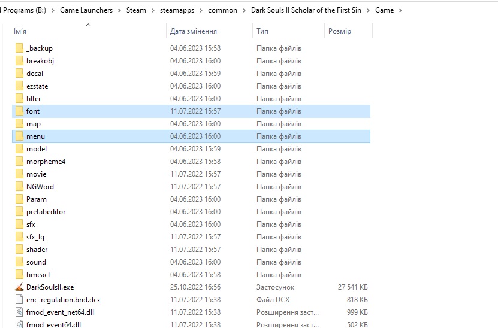
Task: Click the enc_regulation.bnd.dcx file name
Action: [x=63, y=300]
